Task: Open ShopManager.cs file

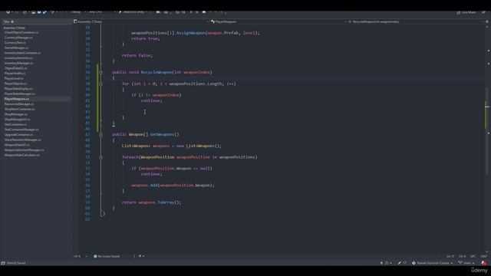Action: tap(15, 114)
